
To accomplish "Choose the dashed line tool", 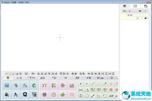I will 99,84.
